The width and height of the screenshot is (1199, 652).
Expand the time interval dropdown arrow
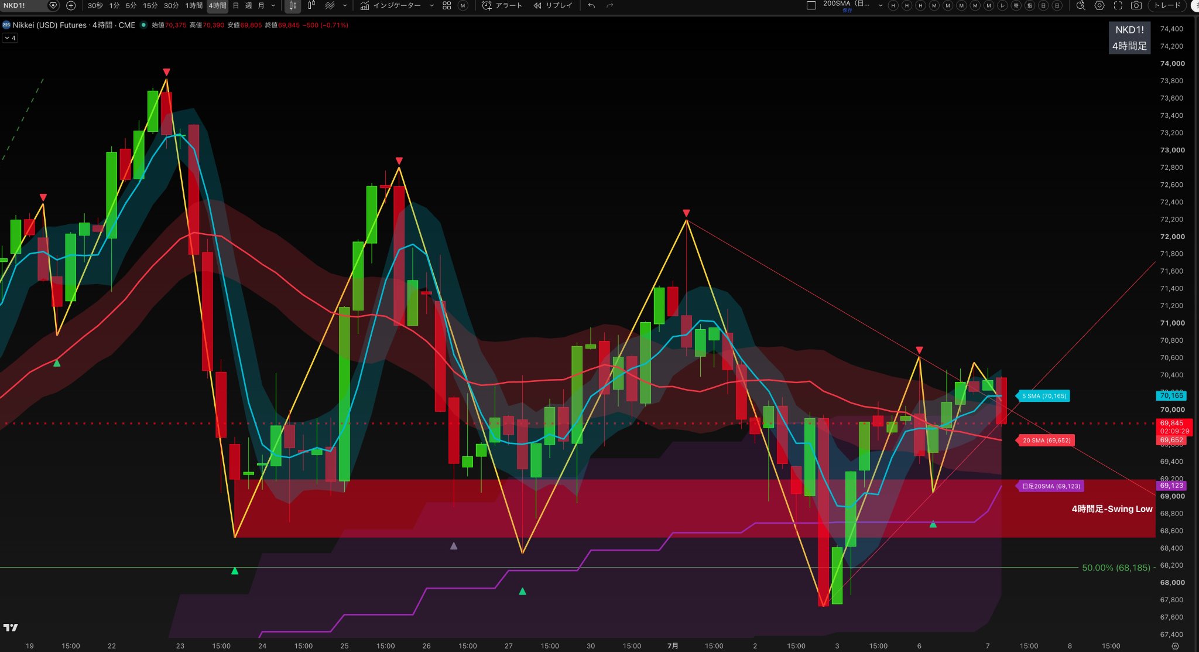273,5
